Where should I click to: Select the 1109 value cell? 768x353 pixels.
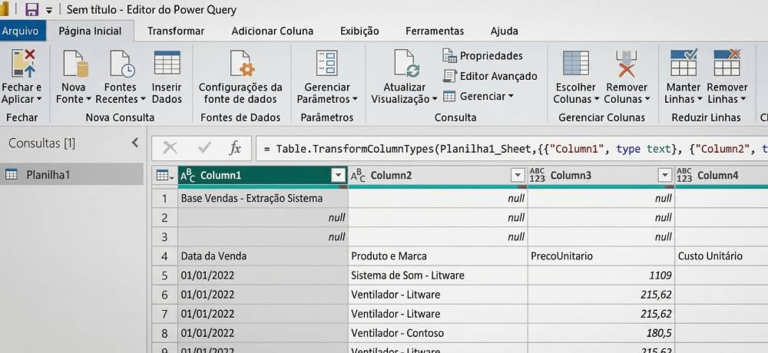[601, 275]
